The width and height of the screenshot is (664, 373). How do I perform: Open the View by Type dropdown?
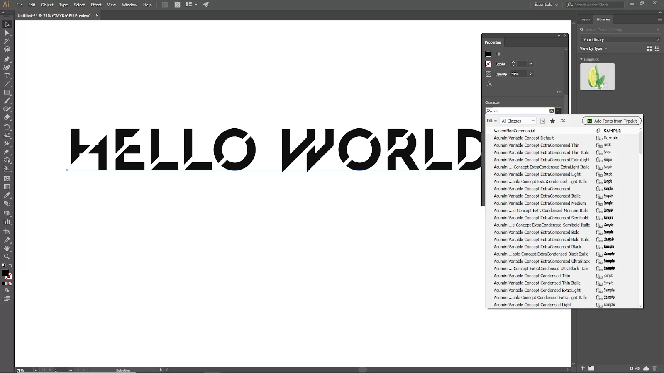pyautogui.click(x=594, y=48)
